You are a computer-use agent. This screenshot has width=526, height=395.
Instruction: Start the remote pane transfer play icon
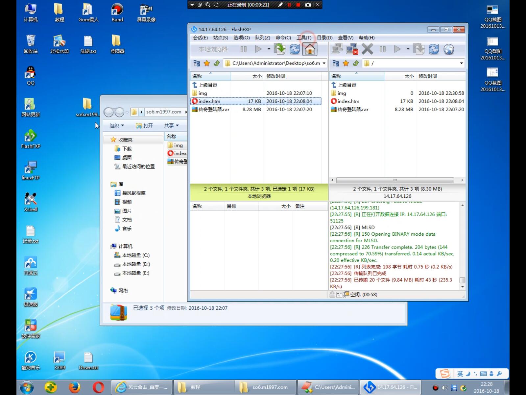[397, 49]
